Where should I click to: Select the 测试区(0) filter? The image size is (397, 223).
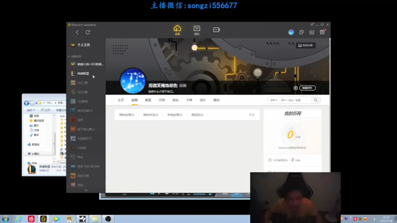(x=198, y=115)
